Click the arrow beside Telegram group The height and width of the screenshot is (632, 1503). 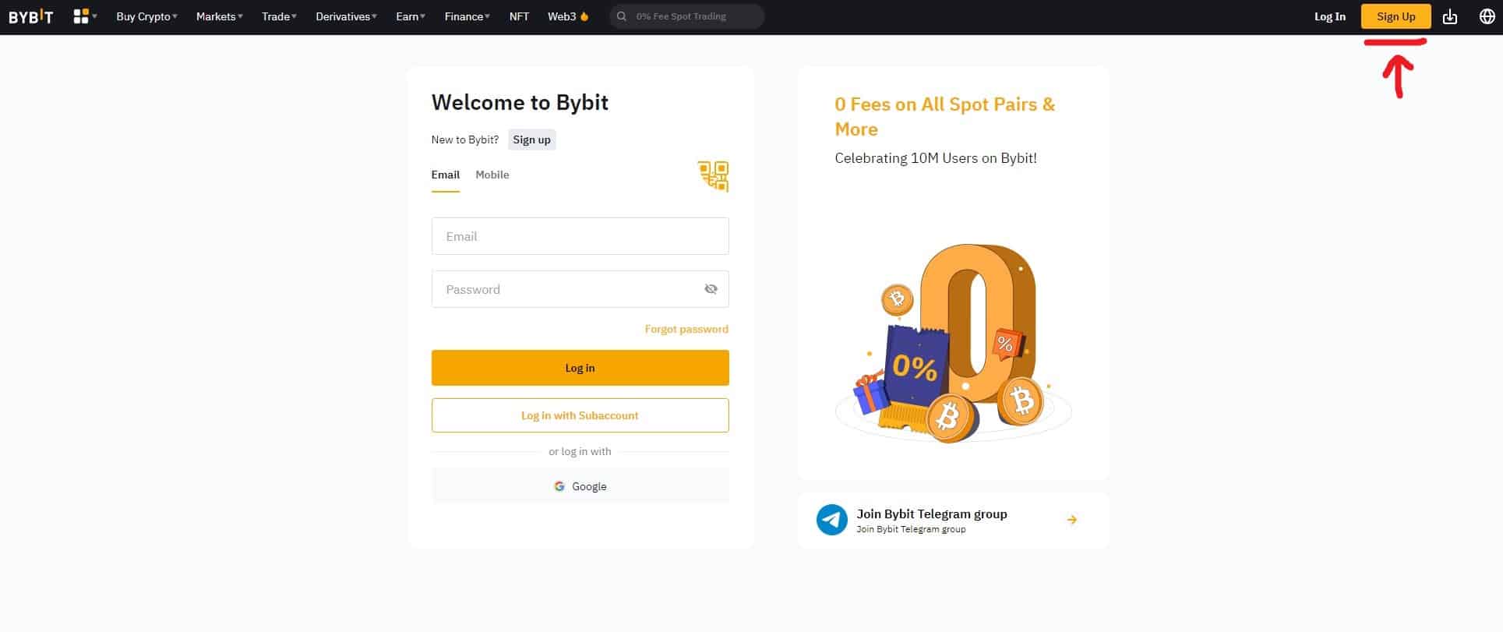click(x=1072, y=520)
